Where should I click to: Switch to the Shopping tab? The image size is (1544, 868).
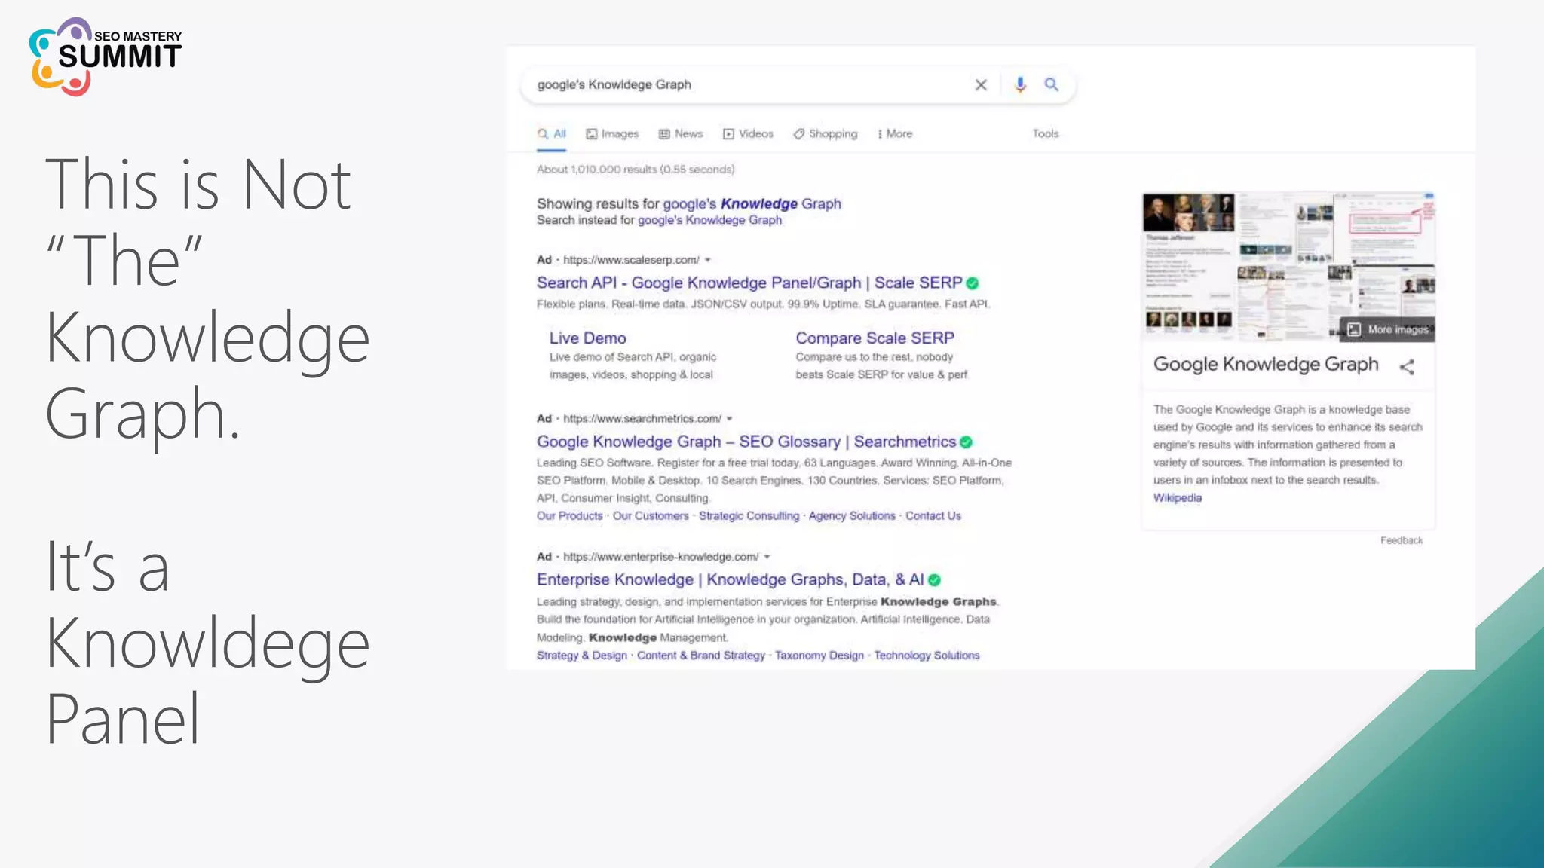pos(825,134)
